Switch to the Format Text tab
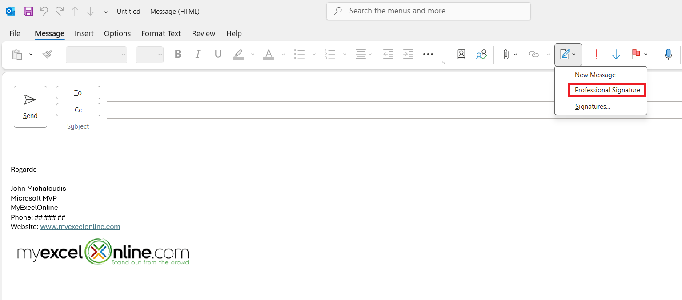 (160, 33)
